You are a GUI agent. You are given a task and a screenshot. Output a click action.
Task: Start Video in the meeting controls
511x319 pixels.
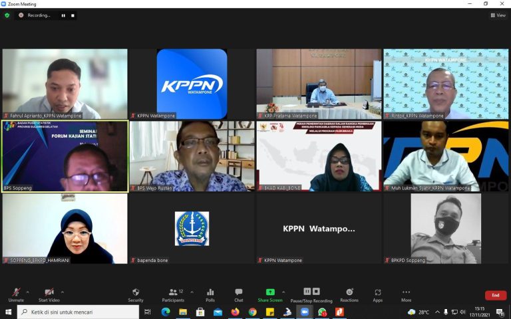49,294
